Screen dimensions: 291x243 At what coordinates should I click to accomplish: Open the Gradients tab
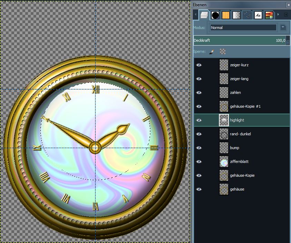237,15
